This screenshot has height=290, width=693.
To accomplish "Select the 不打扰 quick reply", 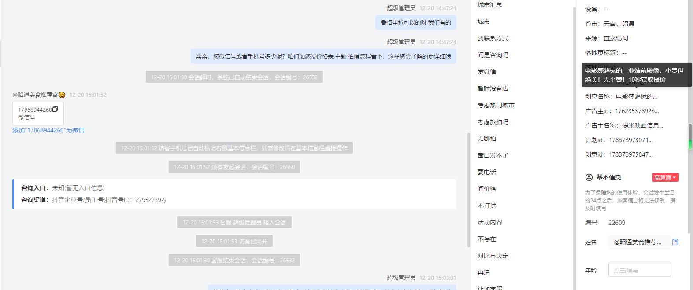I will (487, 206).
